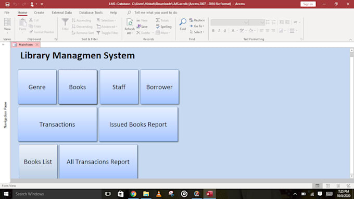Open the View button in ribbon
Viewport: 354px width, 199px height.
coord(7,26)
